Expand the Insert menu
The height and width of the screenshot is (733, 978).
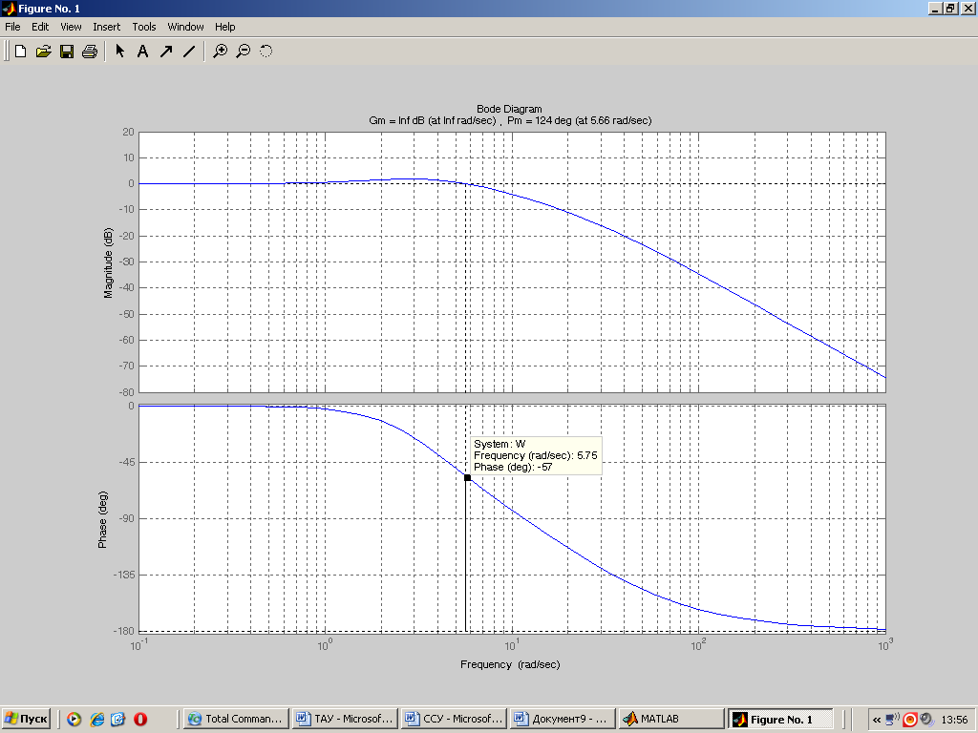[x=106, y=27]
